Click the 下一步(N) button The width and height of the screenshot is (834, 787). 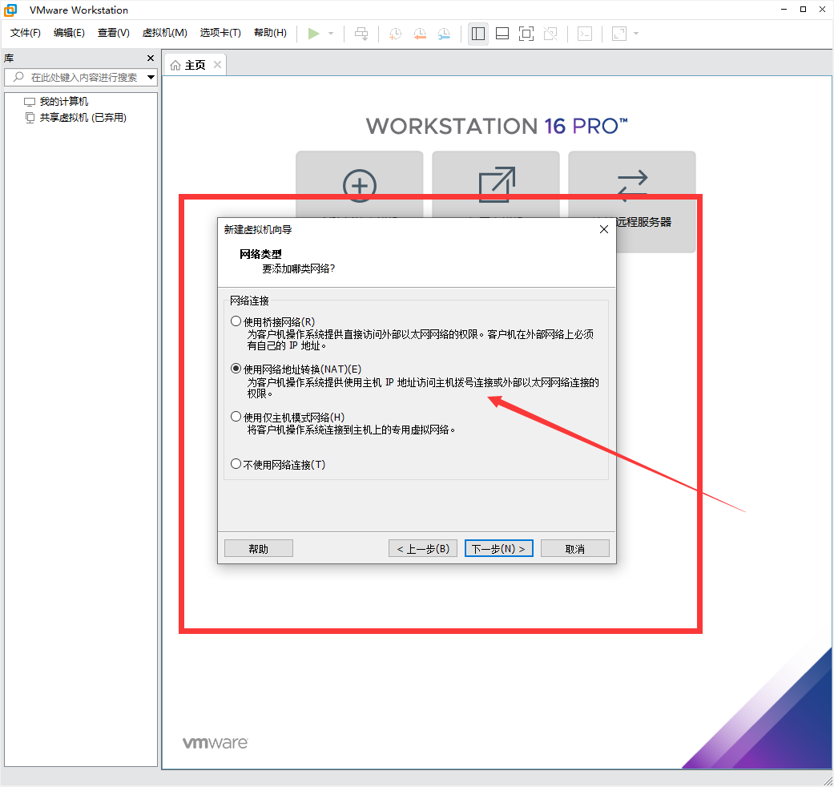498,548
